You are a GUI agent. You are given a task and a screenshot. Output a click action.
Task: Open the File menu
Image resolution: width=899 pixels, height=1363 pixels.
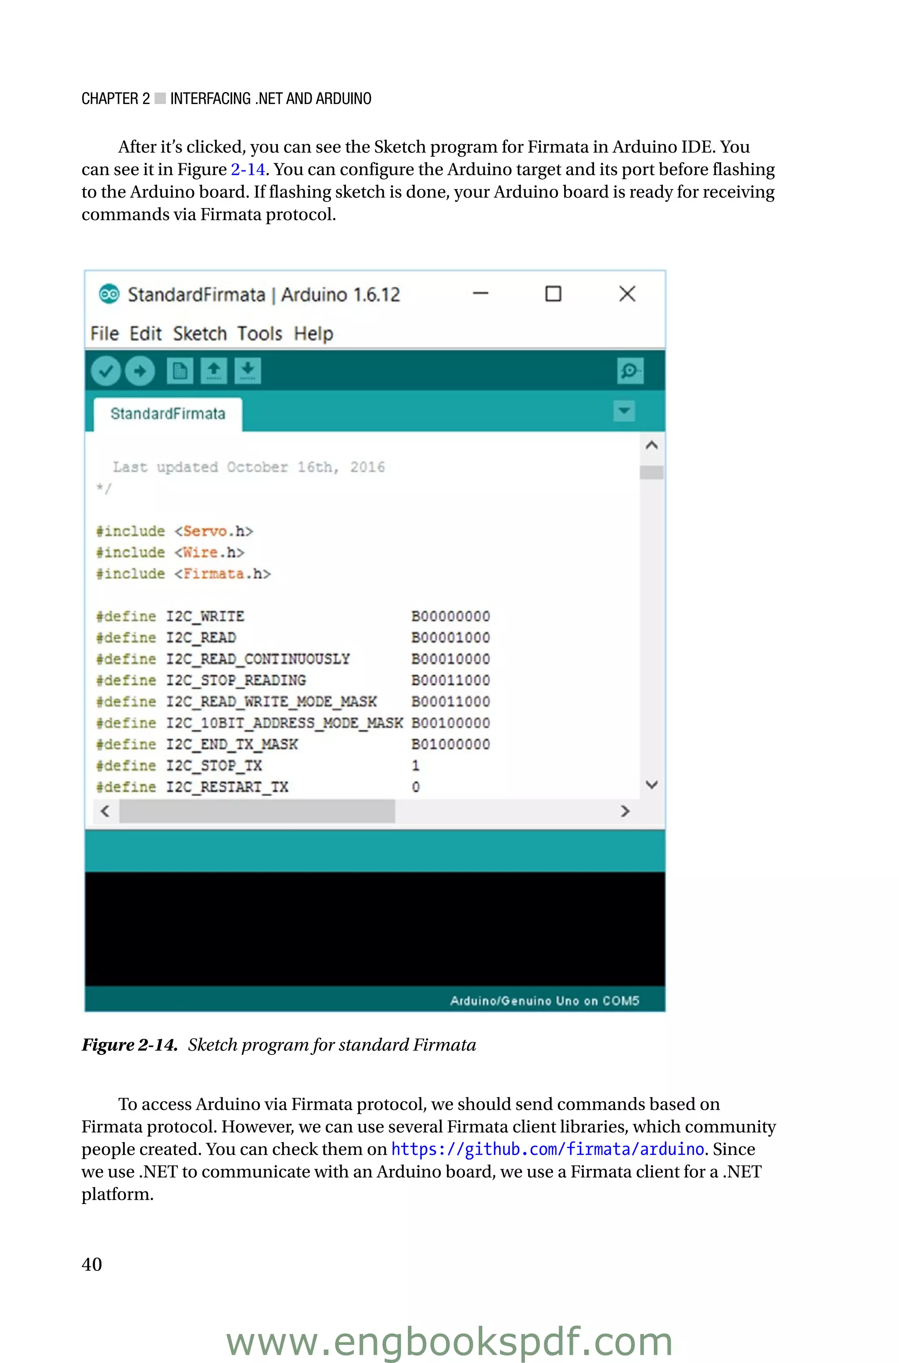pos(105,334)
